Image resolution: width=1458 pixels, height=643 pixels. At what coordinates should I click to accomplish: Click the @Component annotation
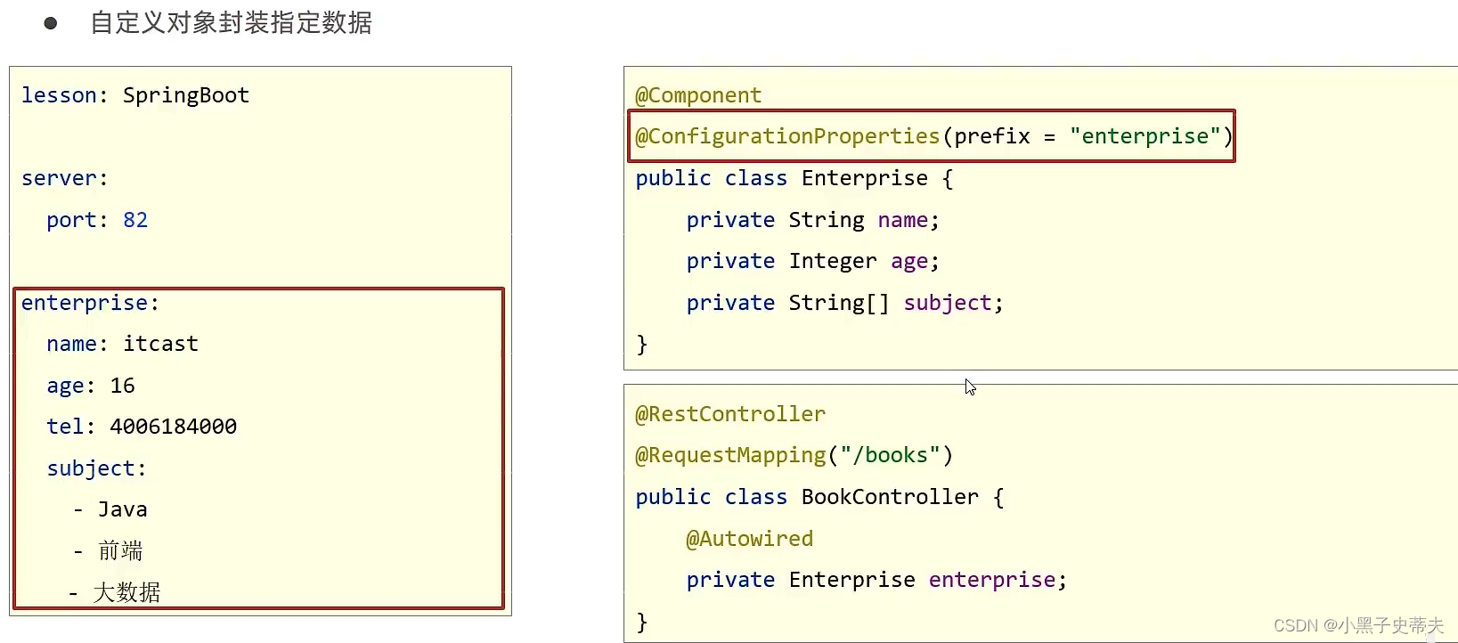pyautogui.click(x=698, y=95)
